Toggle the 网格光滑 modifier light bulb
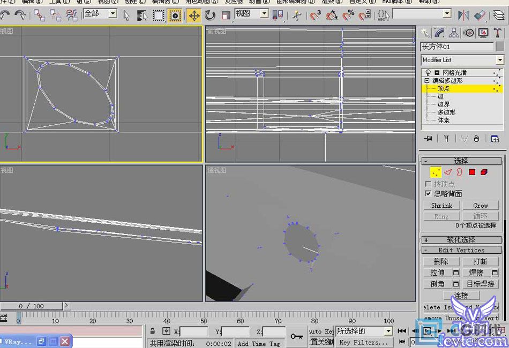Image resolution: width=509 pixels, height=348 pixels. tap(428, 72)
